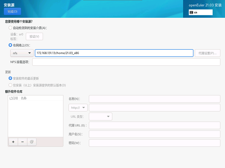Click the NFS server address field

coord(114,53)
